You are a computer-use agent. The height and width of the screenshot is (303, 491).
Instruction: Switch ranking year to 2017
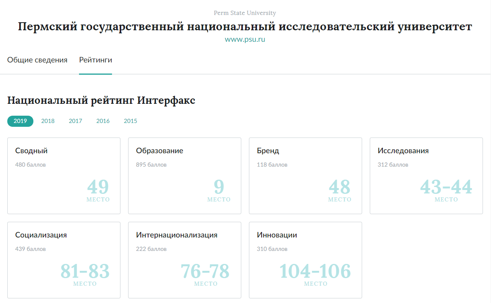(76, 121)
